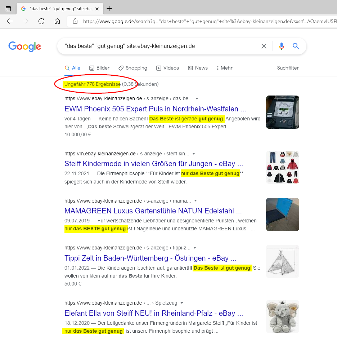View site security lock information
The image size is (337, 341).
coord(75,21)
